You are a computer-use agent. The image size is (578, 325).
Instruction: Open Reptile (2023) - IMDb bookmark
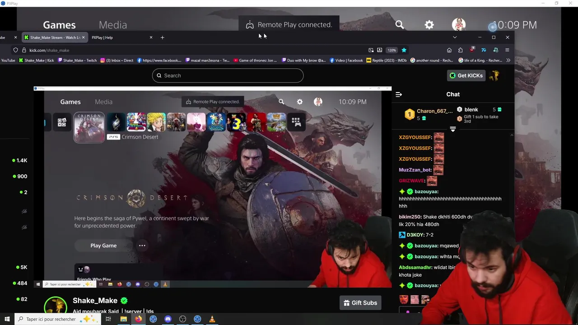click(387, 60)
